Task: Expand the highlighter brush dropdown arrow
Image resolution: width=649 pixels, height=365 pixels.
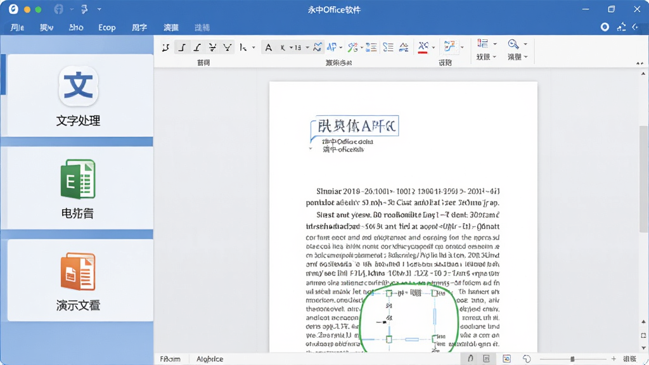Action: pos(361,48)
